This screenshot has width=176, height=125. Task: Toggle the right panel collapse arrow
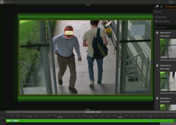click(152, 62)
